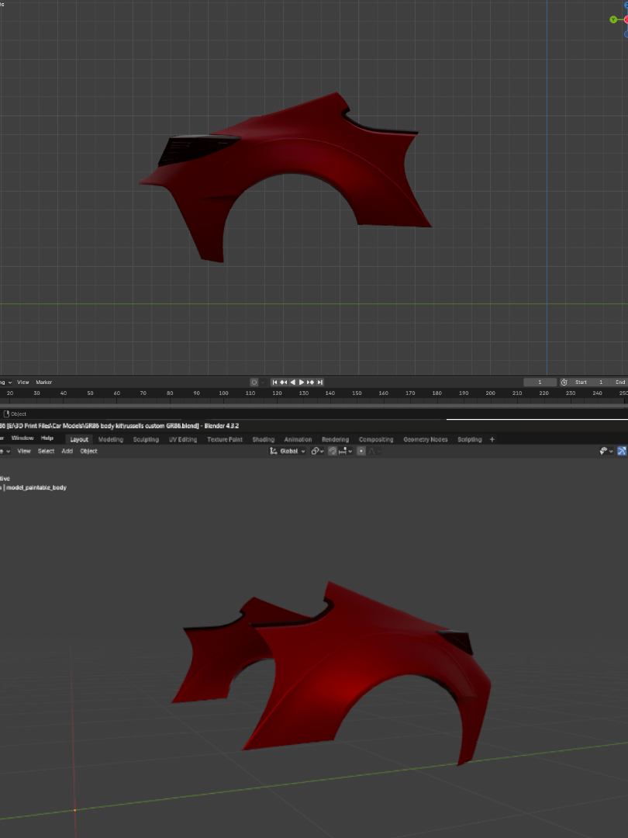Jump to previous keyframe in timeline

pyautogui.click(x=283, y=383)
